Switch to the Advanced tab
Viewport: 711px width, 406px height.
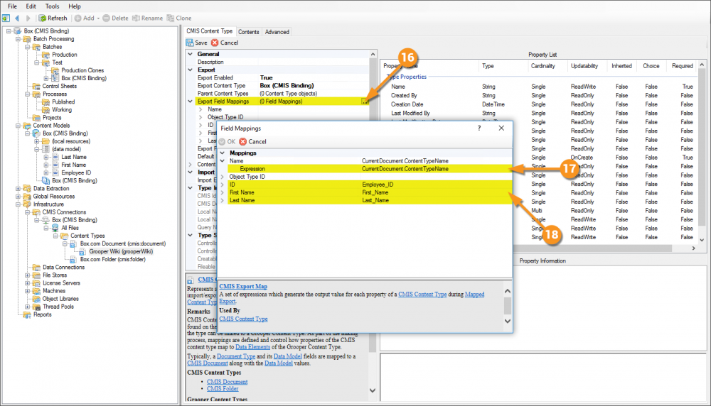[x=277, y=32]
